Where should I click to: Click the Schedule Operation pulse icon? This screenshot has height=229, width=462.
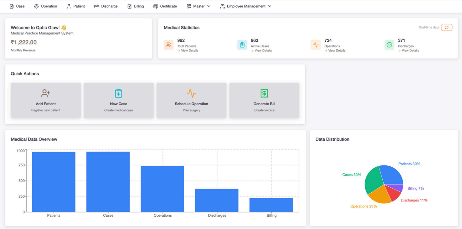191,93
